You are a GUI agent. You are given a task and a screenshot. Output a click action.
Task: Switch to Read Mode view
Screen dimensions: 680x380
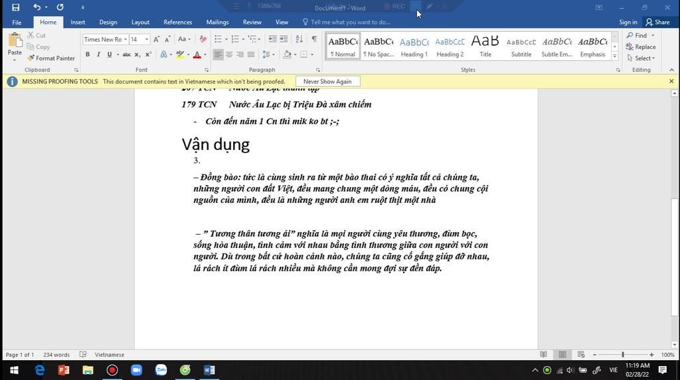tap(543, 354)
